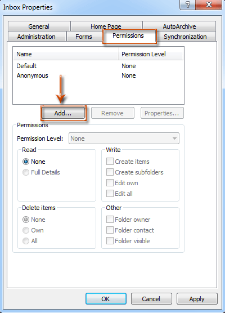Switch to the Home Page tab
Viewport: 225px width, 313px height.
[x=106, y=26]
